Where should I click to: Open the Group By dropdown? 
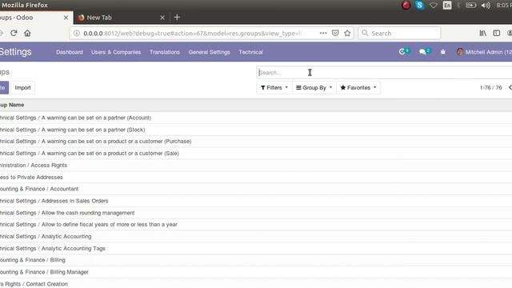[314, 87]
